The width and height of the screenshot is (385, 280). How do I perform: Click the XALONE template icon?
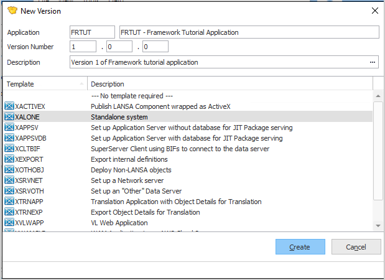[9, 117]
